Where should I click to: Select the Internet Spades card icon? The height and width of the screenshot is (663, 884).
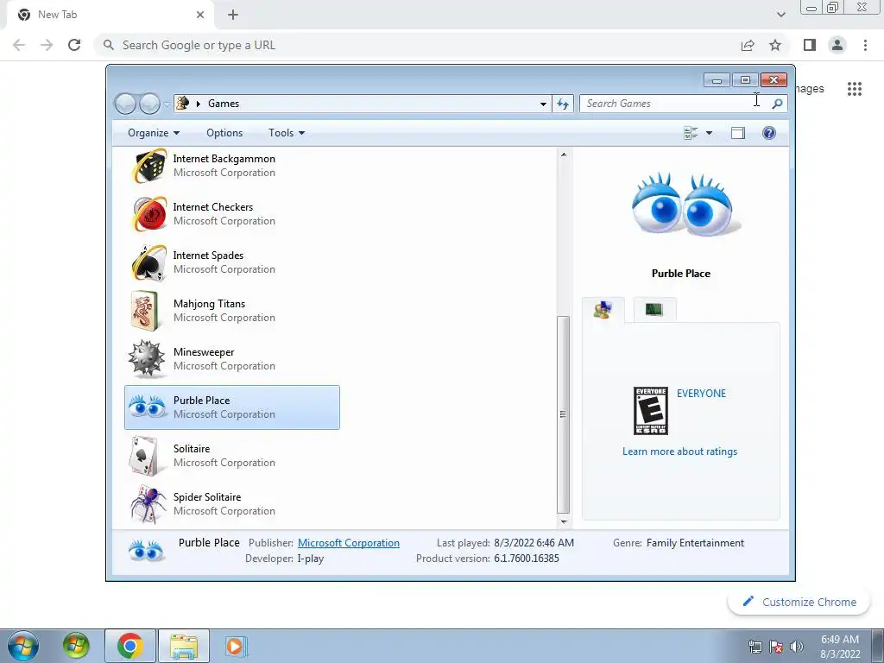(x=149, y=262)
